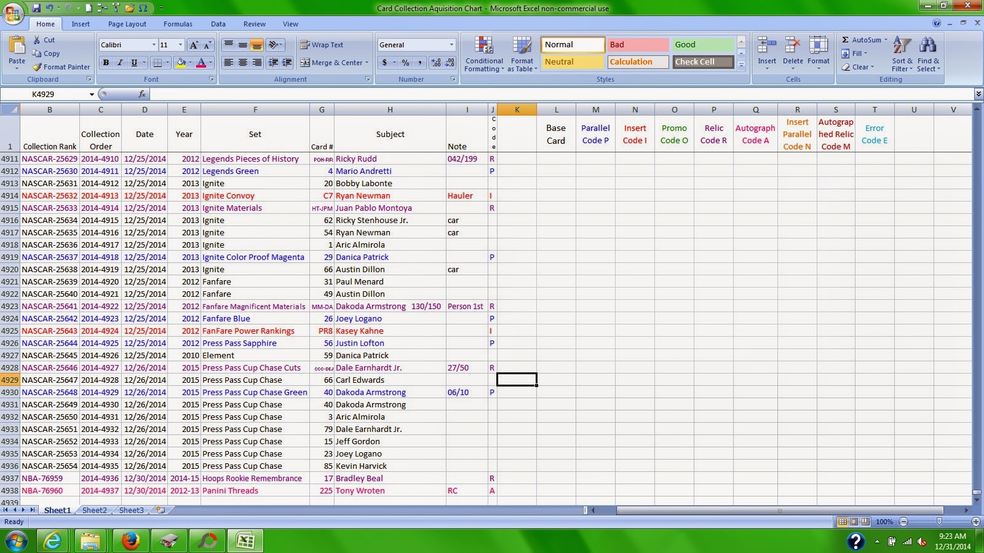Switch to the Page Layout tab

click(x=127, y=24)
